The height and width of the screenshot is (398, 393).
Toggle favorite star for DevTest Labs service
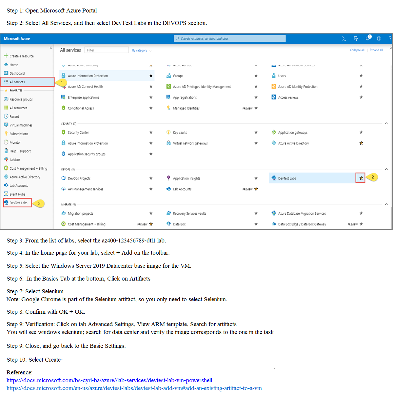point(361,178)
